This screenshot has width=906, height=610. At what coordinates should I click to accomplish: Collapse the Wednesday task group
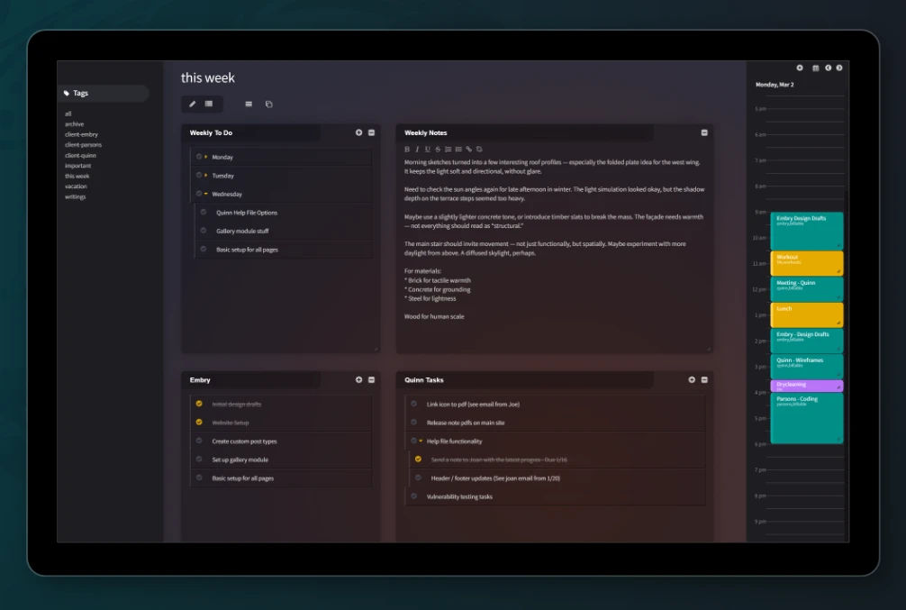click(x=205, y=194)
